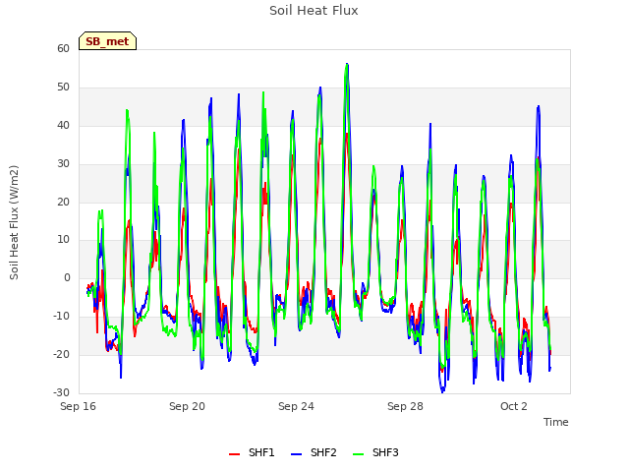
Task: Click the 20 y-axis tick label
Action: click(63, 203)
